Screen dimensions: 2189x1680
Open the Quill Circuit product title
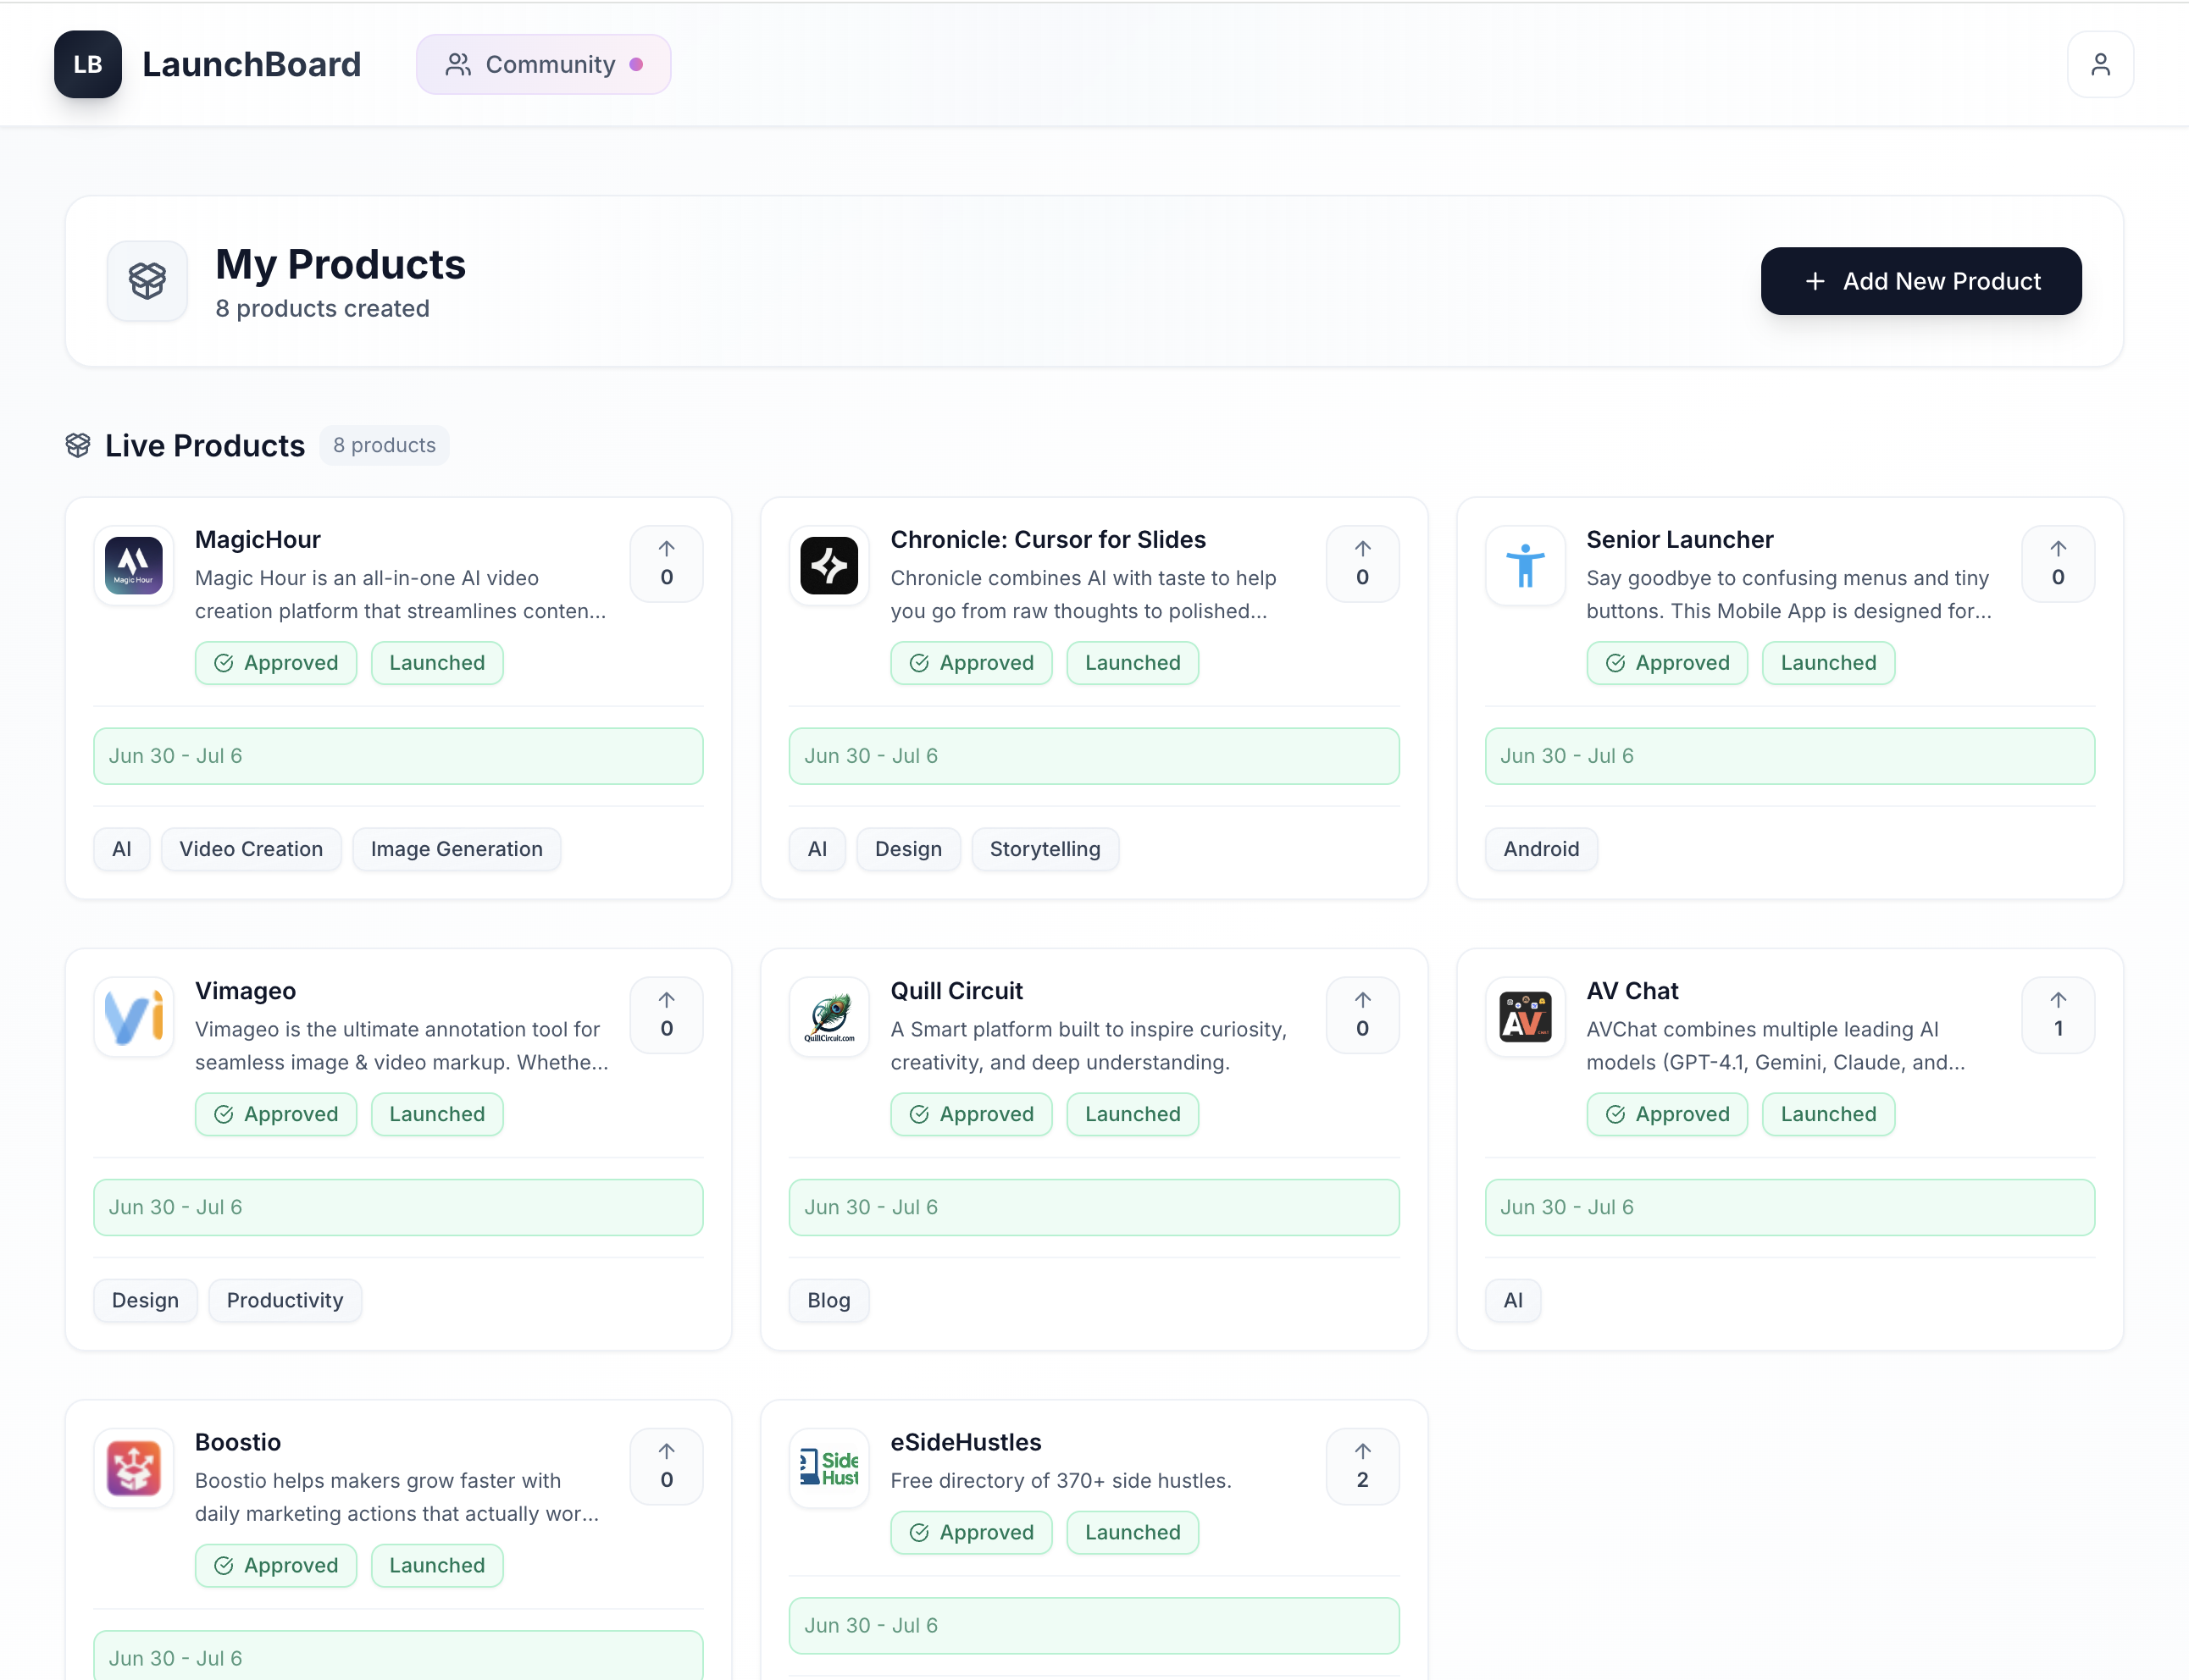tap(956, 990)
